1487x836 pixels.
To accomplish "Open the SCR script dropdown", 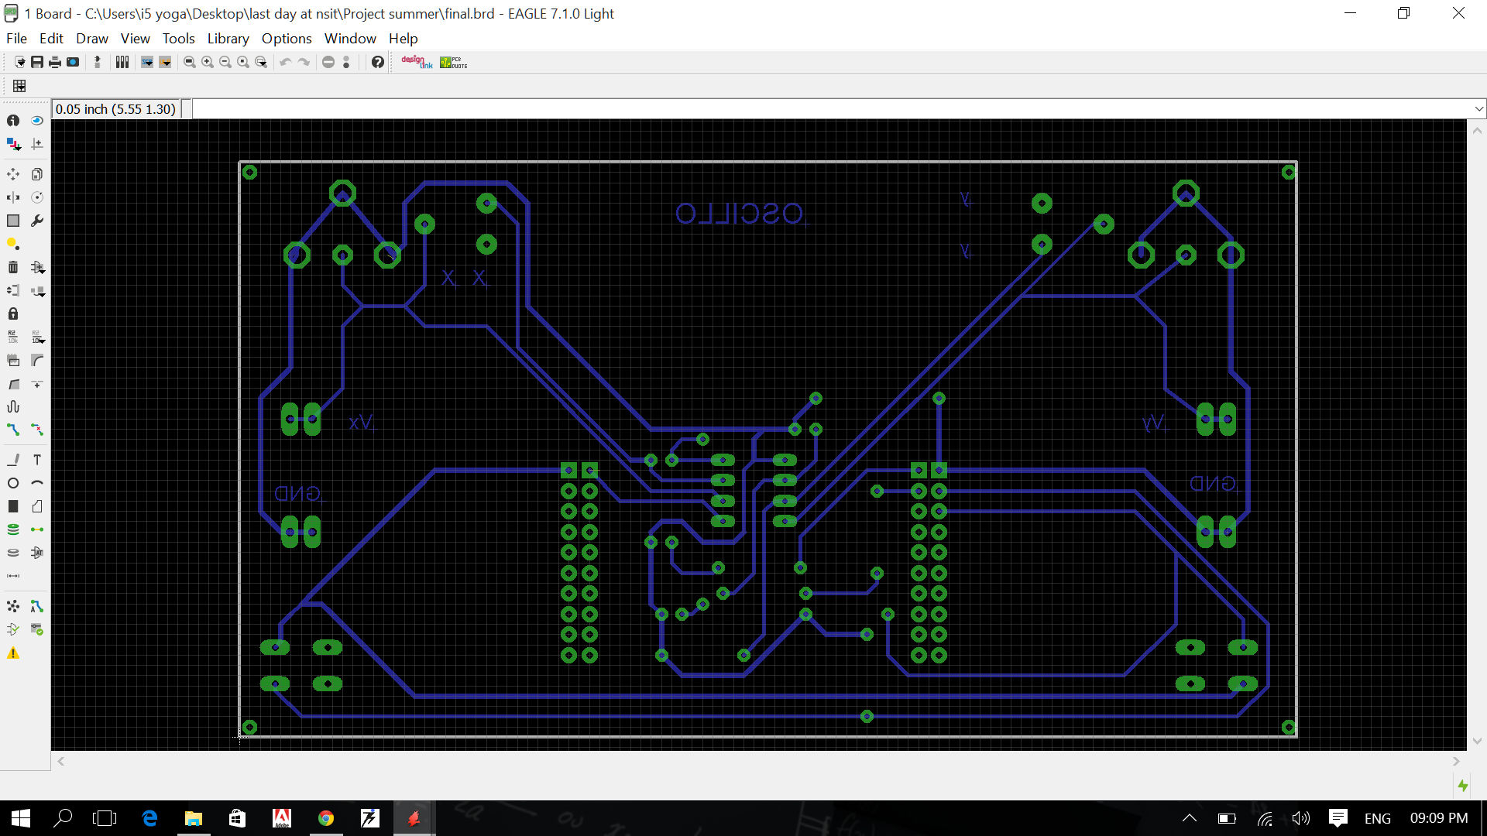I will coord(147,62).
